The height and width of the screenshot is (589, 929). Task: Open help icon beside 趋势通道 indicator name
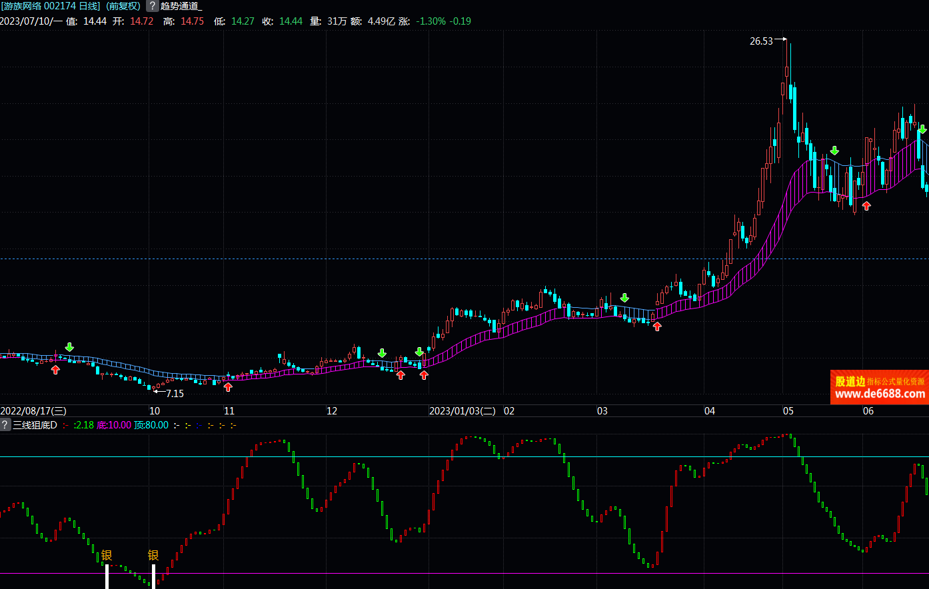point(152,6)
